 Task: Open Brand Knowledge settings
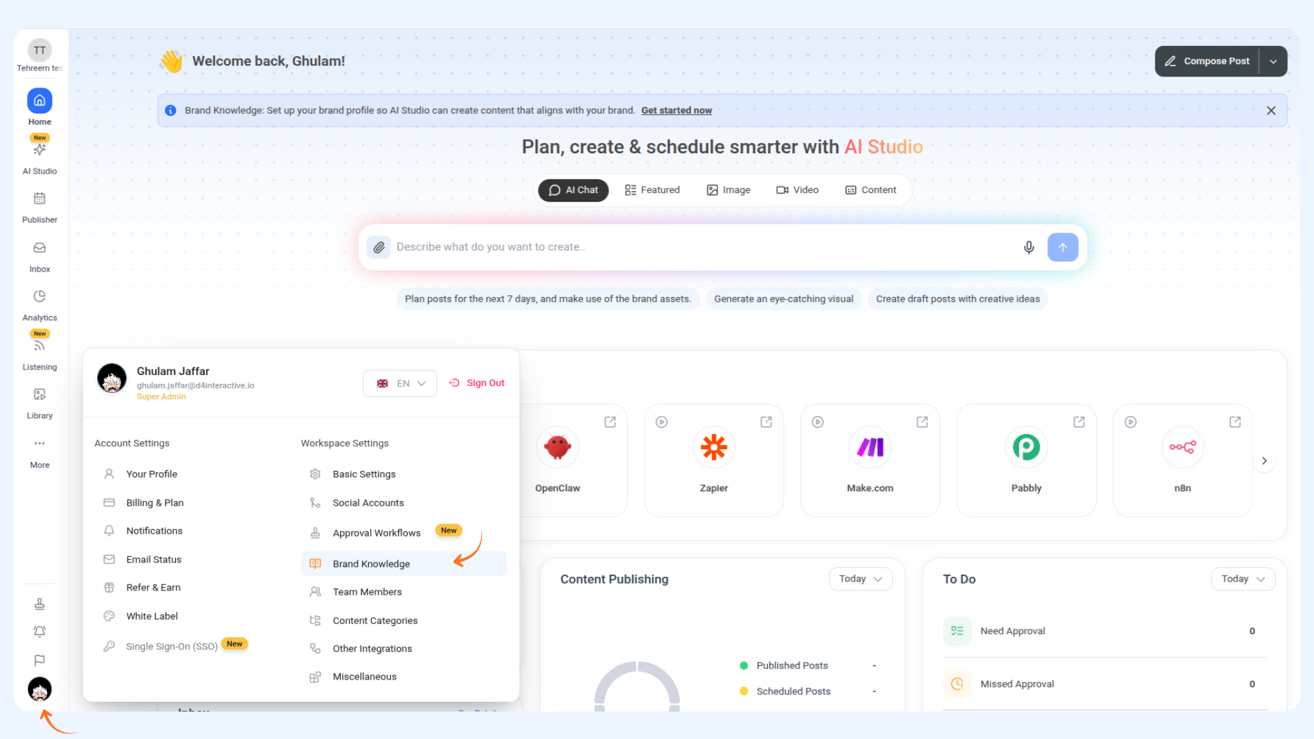[404, 564]
